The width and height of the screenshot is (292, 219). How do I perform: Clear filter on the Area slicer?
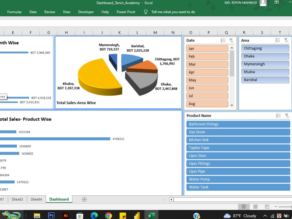pyautogui.click(x=286, y=40)
